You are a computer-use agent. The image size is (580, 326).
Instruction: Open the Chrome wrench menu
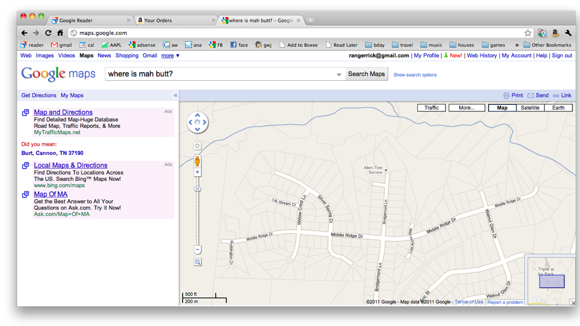point(568,33)
